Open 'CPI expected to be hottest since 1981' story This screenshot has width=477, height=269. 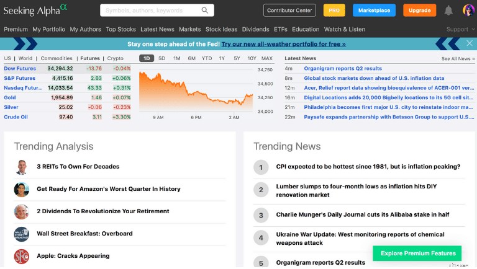pos(368,167)
